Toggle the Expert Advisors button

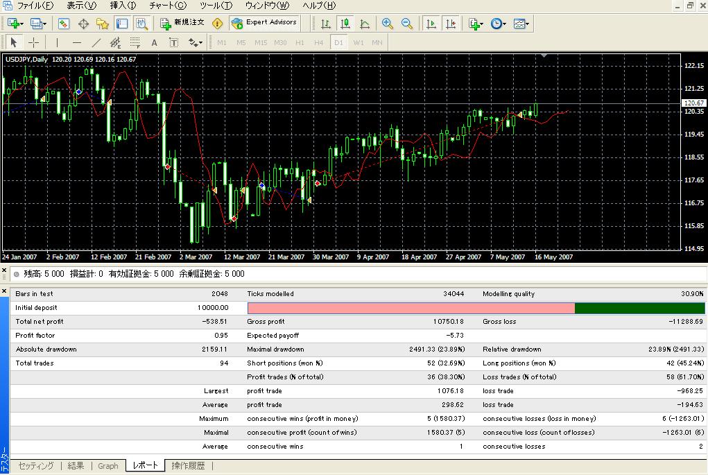264,23
